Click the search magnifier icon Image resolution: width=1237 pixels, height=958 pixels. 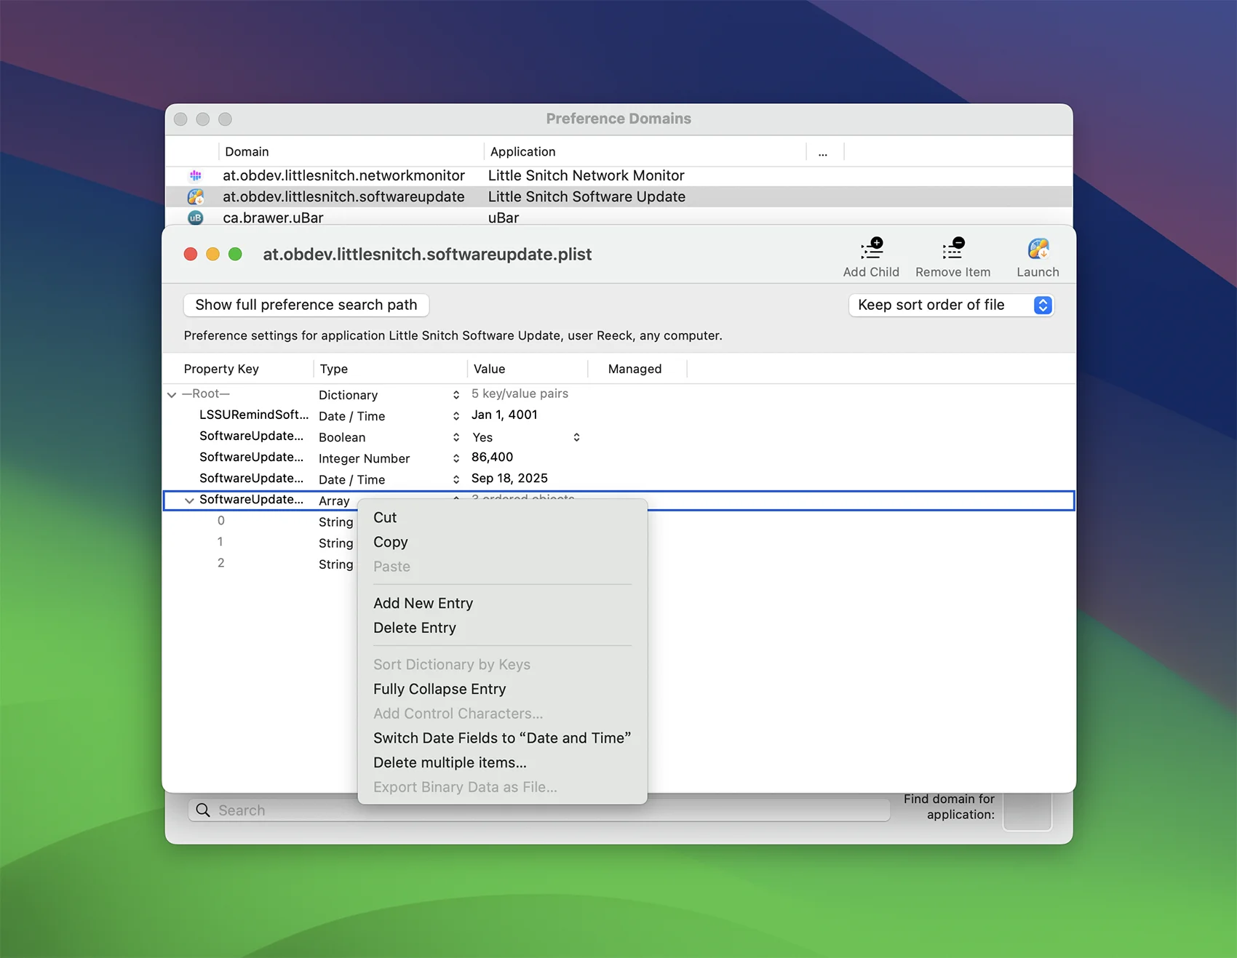pyautogui.click(x=203, y=810)
